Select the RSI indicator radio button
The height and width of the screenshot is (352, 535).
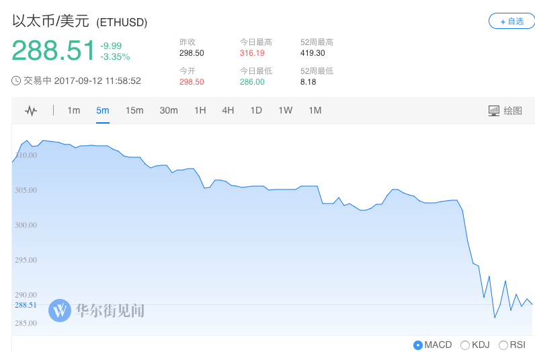pyautogui.click(x=503, y=345)
